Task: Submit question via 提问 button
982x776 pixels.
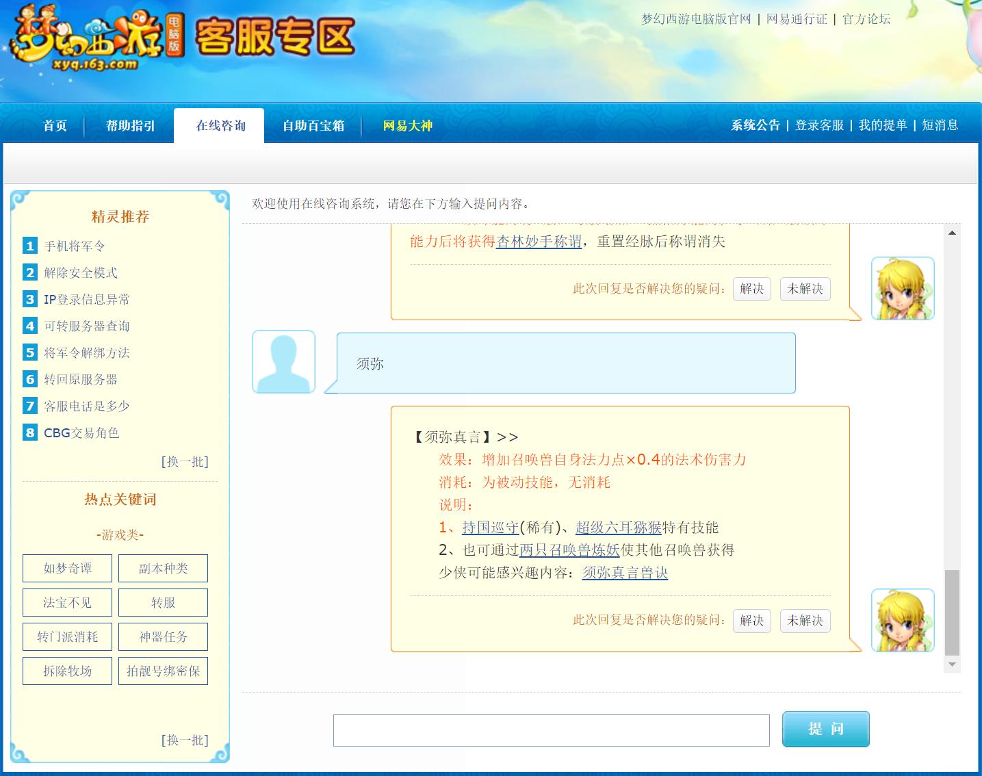Action: coord(825,729)
